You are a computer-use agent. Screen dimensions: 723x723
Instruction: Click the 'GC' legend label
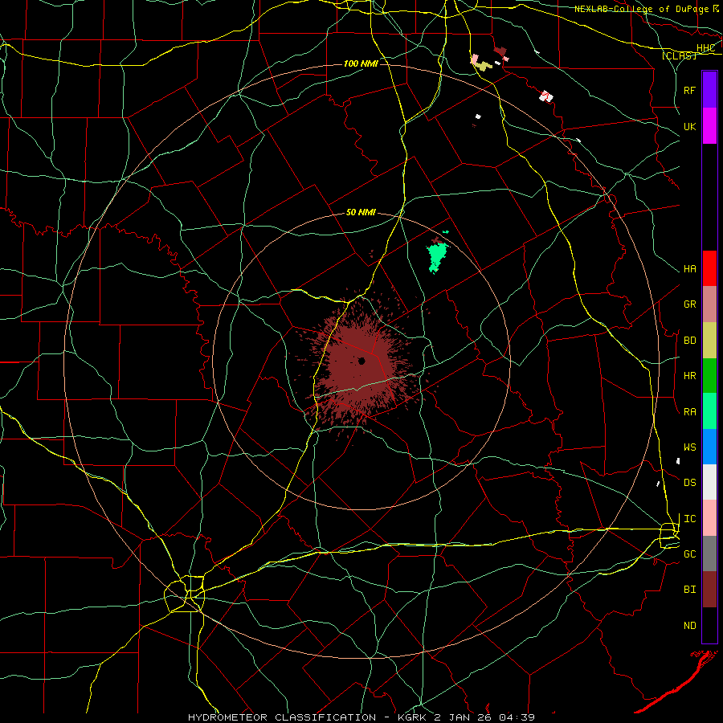pyautogui.click(x=690, y=554)
